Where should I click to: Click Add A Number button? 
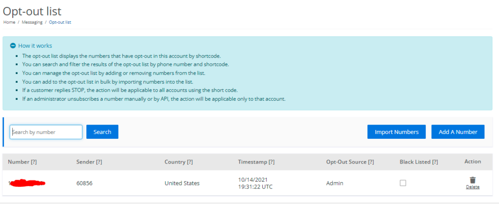[x=458, y=132]
